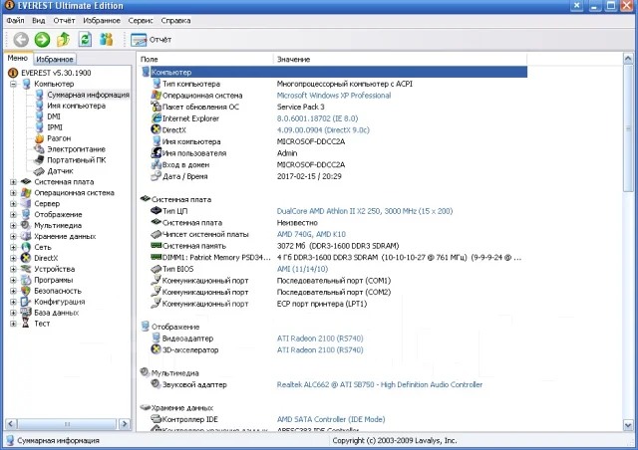This screenshot has width=638, height=450.
Task: Click the Значение column header
Action: [x=400, y=60]
